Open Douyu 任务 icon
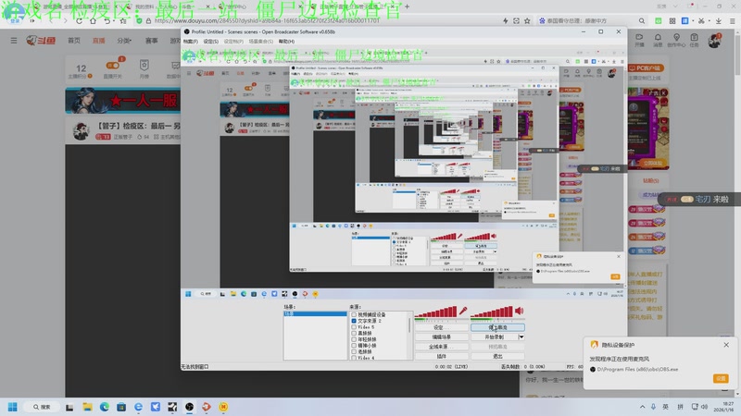 point(694,40)
